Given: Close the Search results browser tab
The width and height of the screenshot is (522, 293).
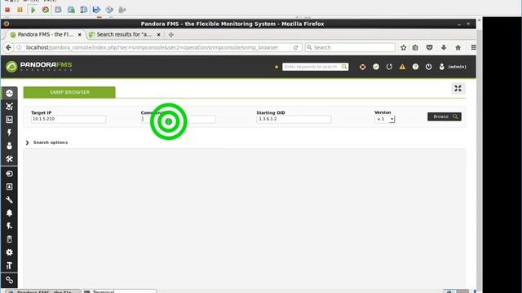Looking at the screenshot, I should (x=159, y=34).
